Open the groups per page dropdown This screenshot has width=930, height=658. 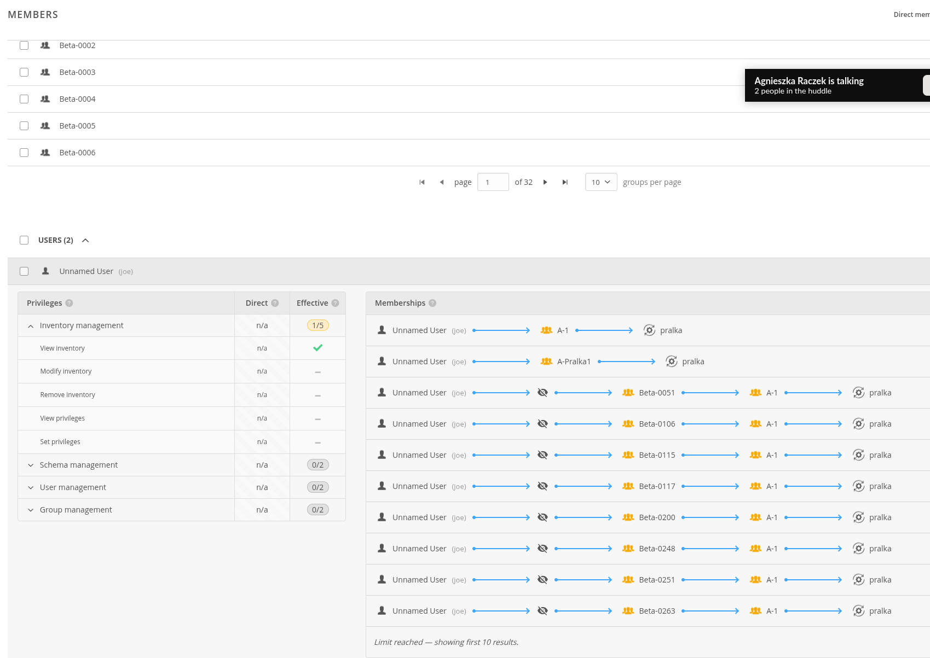(x=600, y=182)
